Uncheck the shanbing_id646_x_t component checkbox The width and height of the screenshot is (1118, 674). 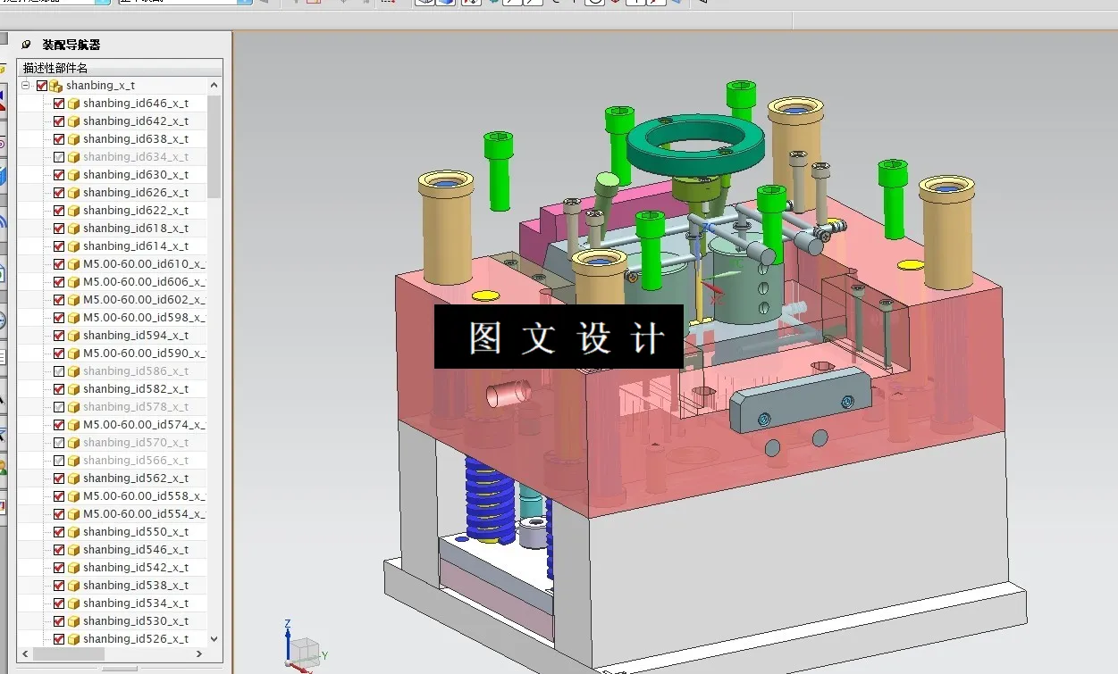pyautogui.click(x=58, y=103)
